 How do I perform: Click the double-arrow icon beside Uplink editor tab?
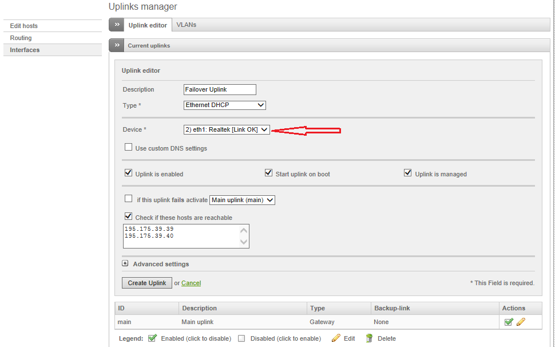(x=117, y=25)
